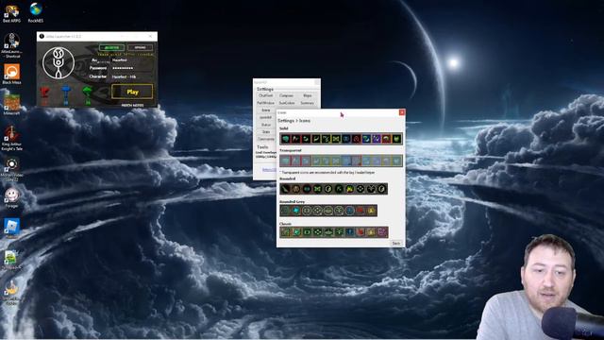The height and width of the screenshot is (340, 604).
Task: Open Status settings in the Settings window
Action: 266,125
